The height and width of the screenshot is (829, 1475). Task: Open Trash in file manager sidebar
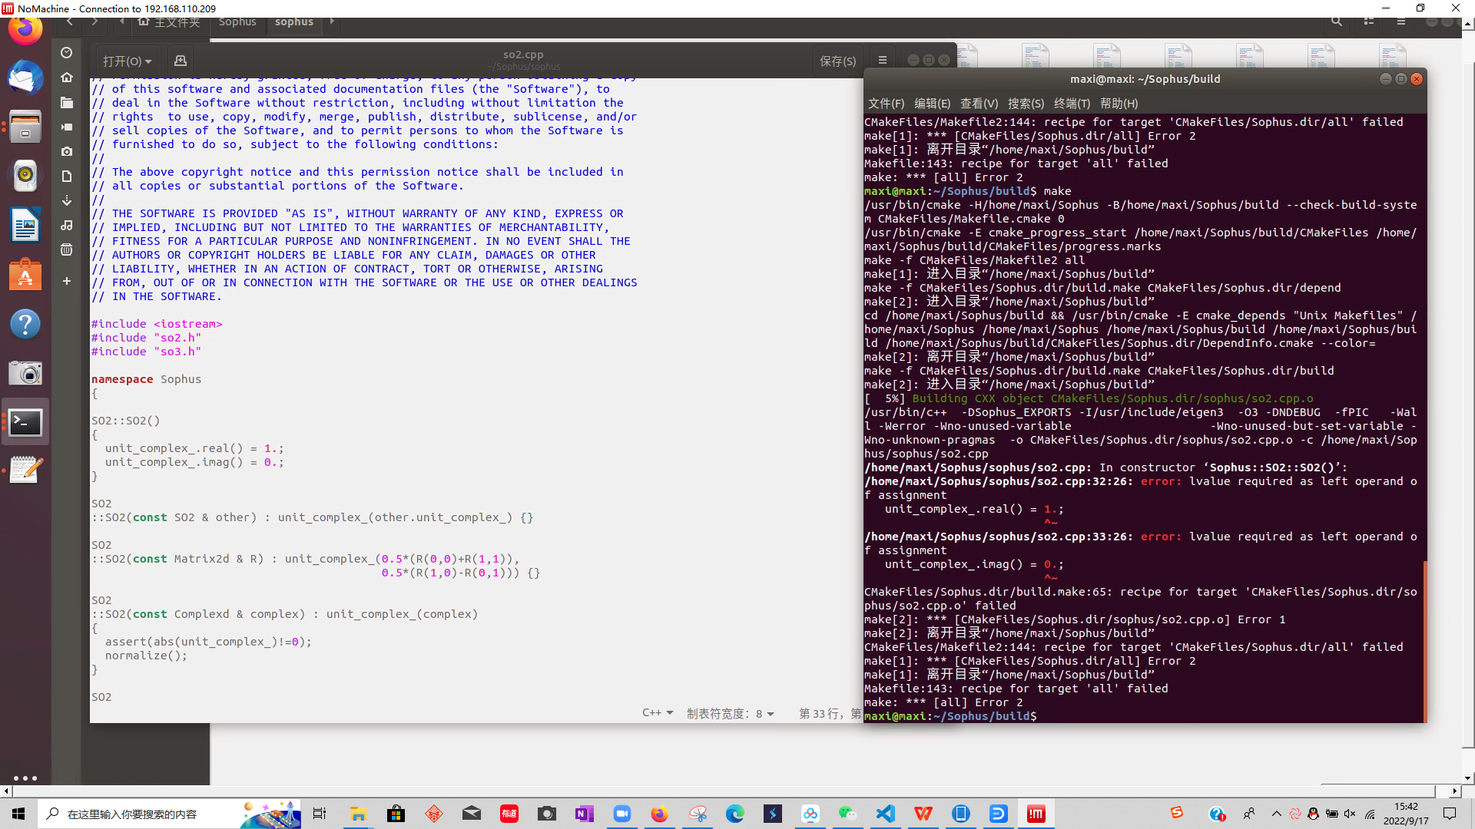(x=67, y=249)
